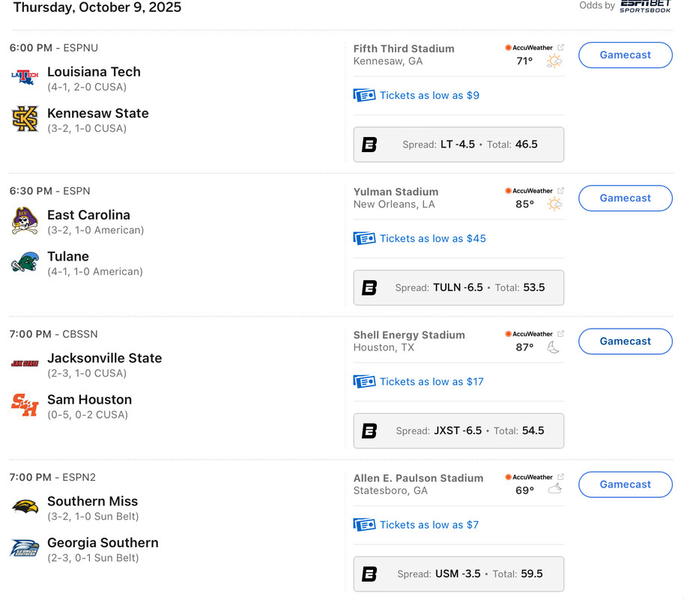Open Gamecast for Louisiana Tech vs Kennesaw State
Viewport: 684px width, 599px height.
(625, 55)
